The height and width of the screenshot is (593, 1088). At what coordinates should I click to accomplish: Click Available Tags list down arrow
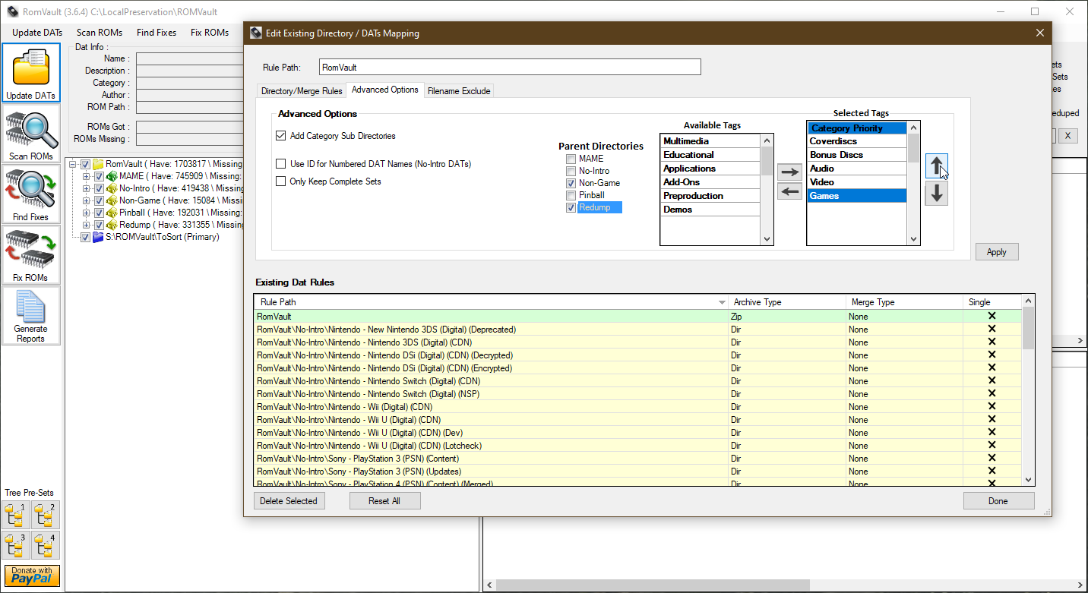[767, 239]
